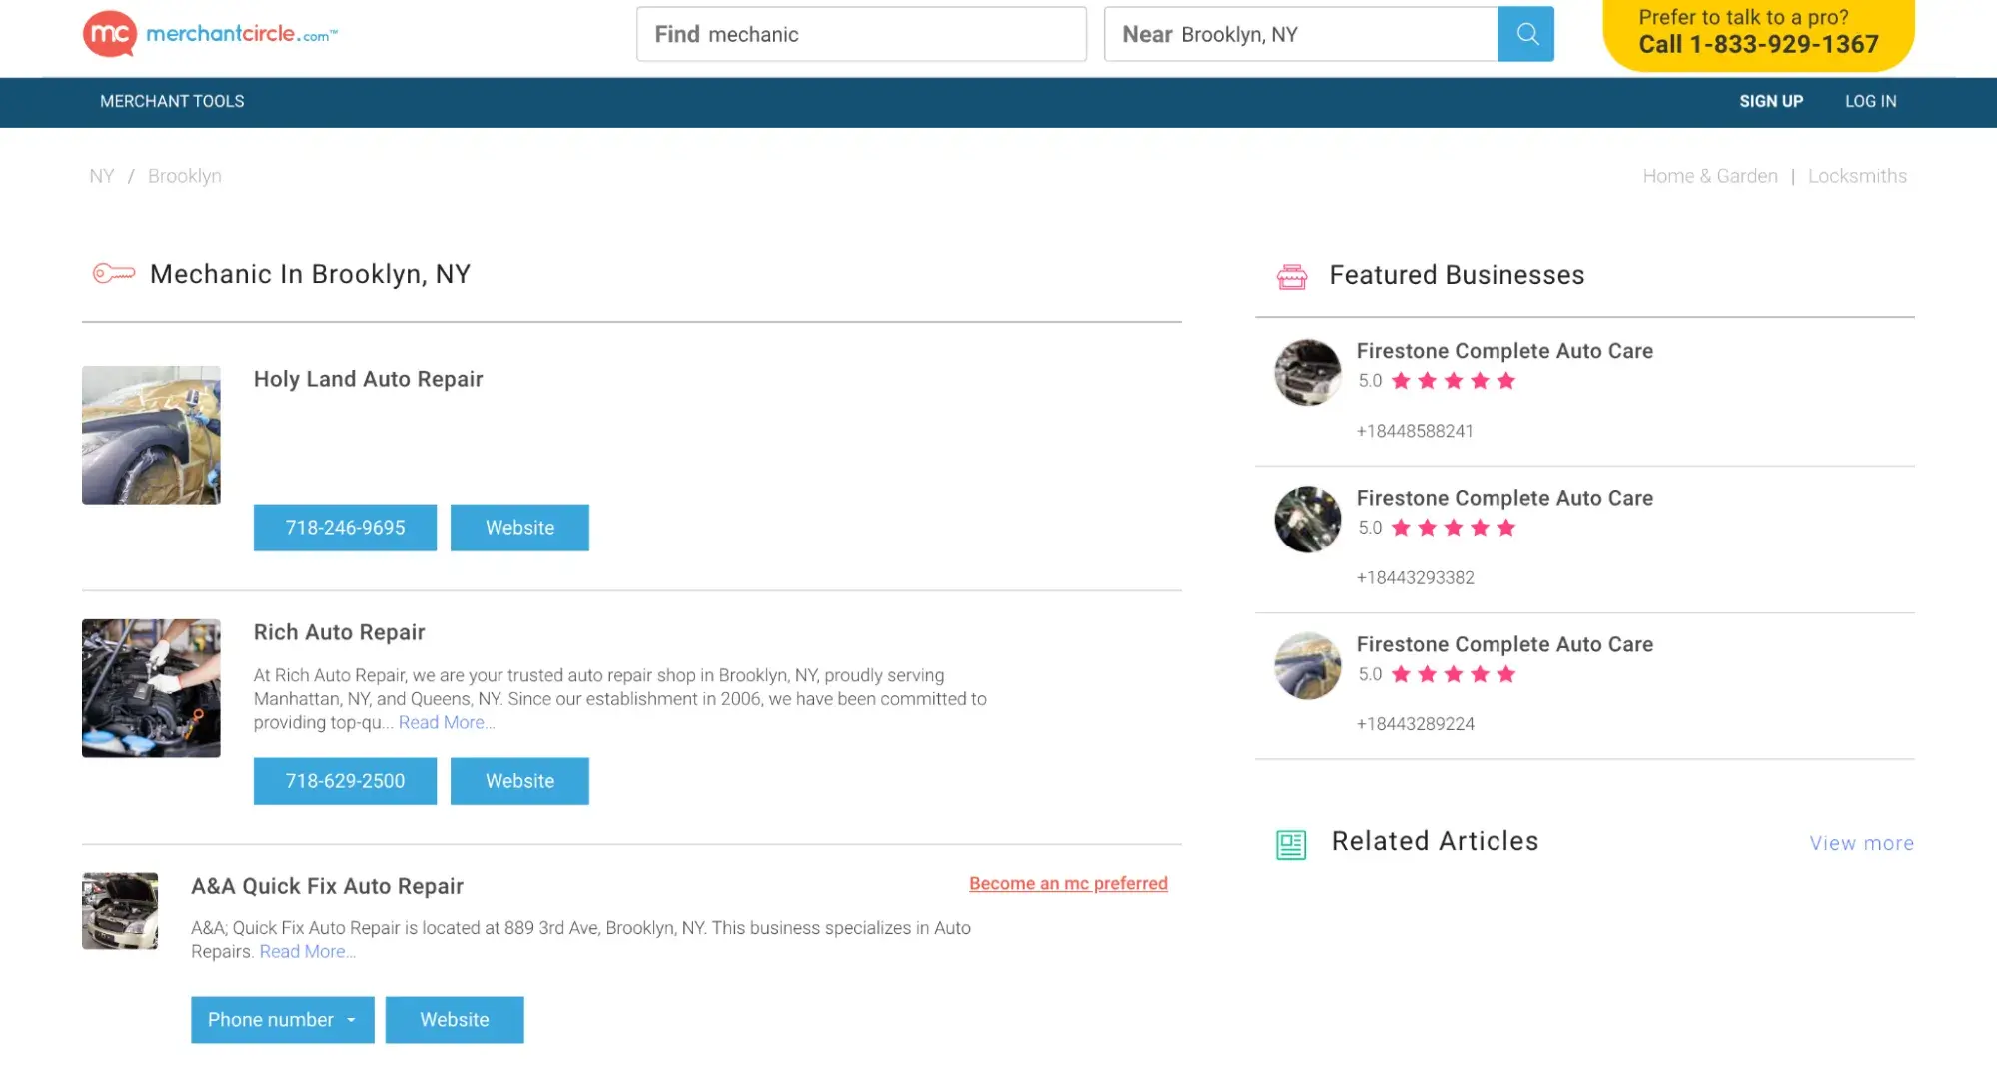Click the LOG IN menu item
Screen dimensions: 1997x1092
[x=1870, y=102]
